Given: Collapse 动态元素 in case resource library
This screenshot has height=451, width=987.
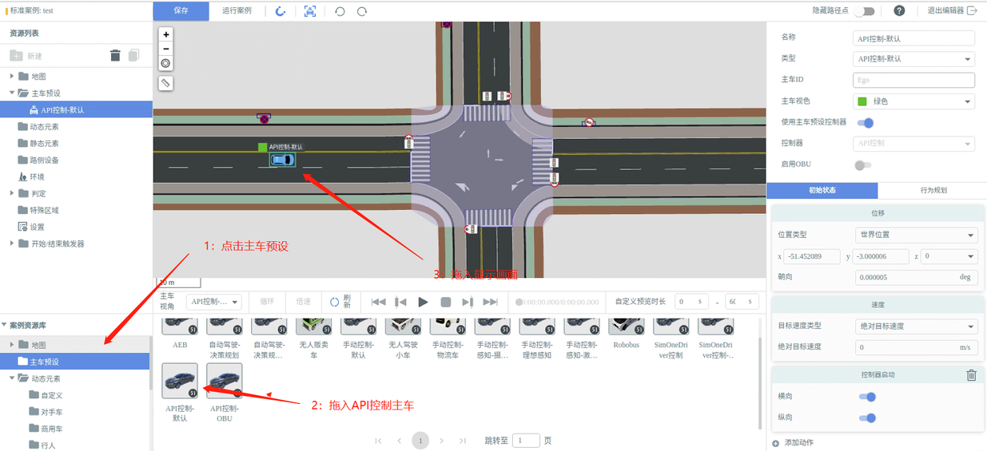Looking at the screenshot, I should (12, 378).
